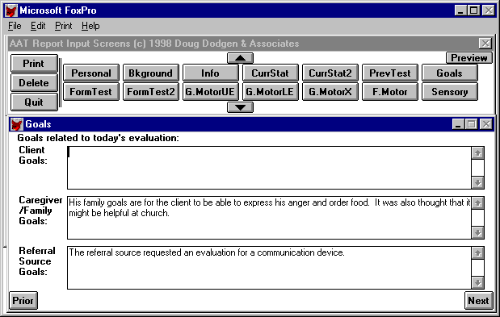Open the Print menu
Screen dimensions: 500x317
[64, 26]
